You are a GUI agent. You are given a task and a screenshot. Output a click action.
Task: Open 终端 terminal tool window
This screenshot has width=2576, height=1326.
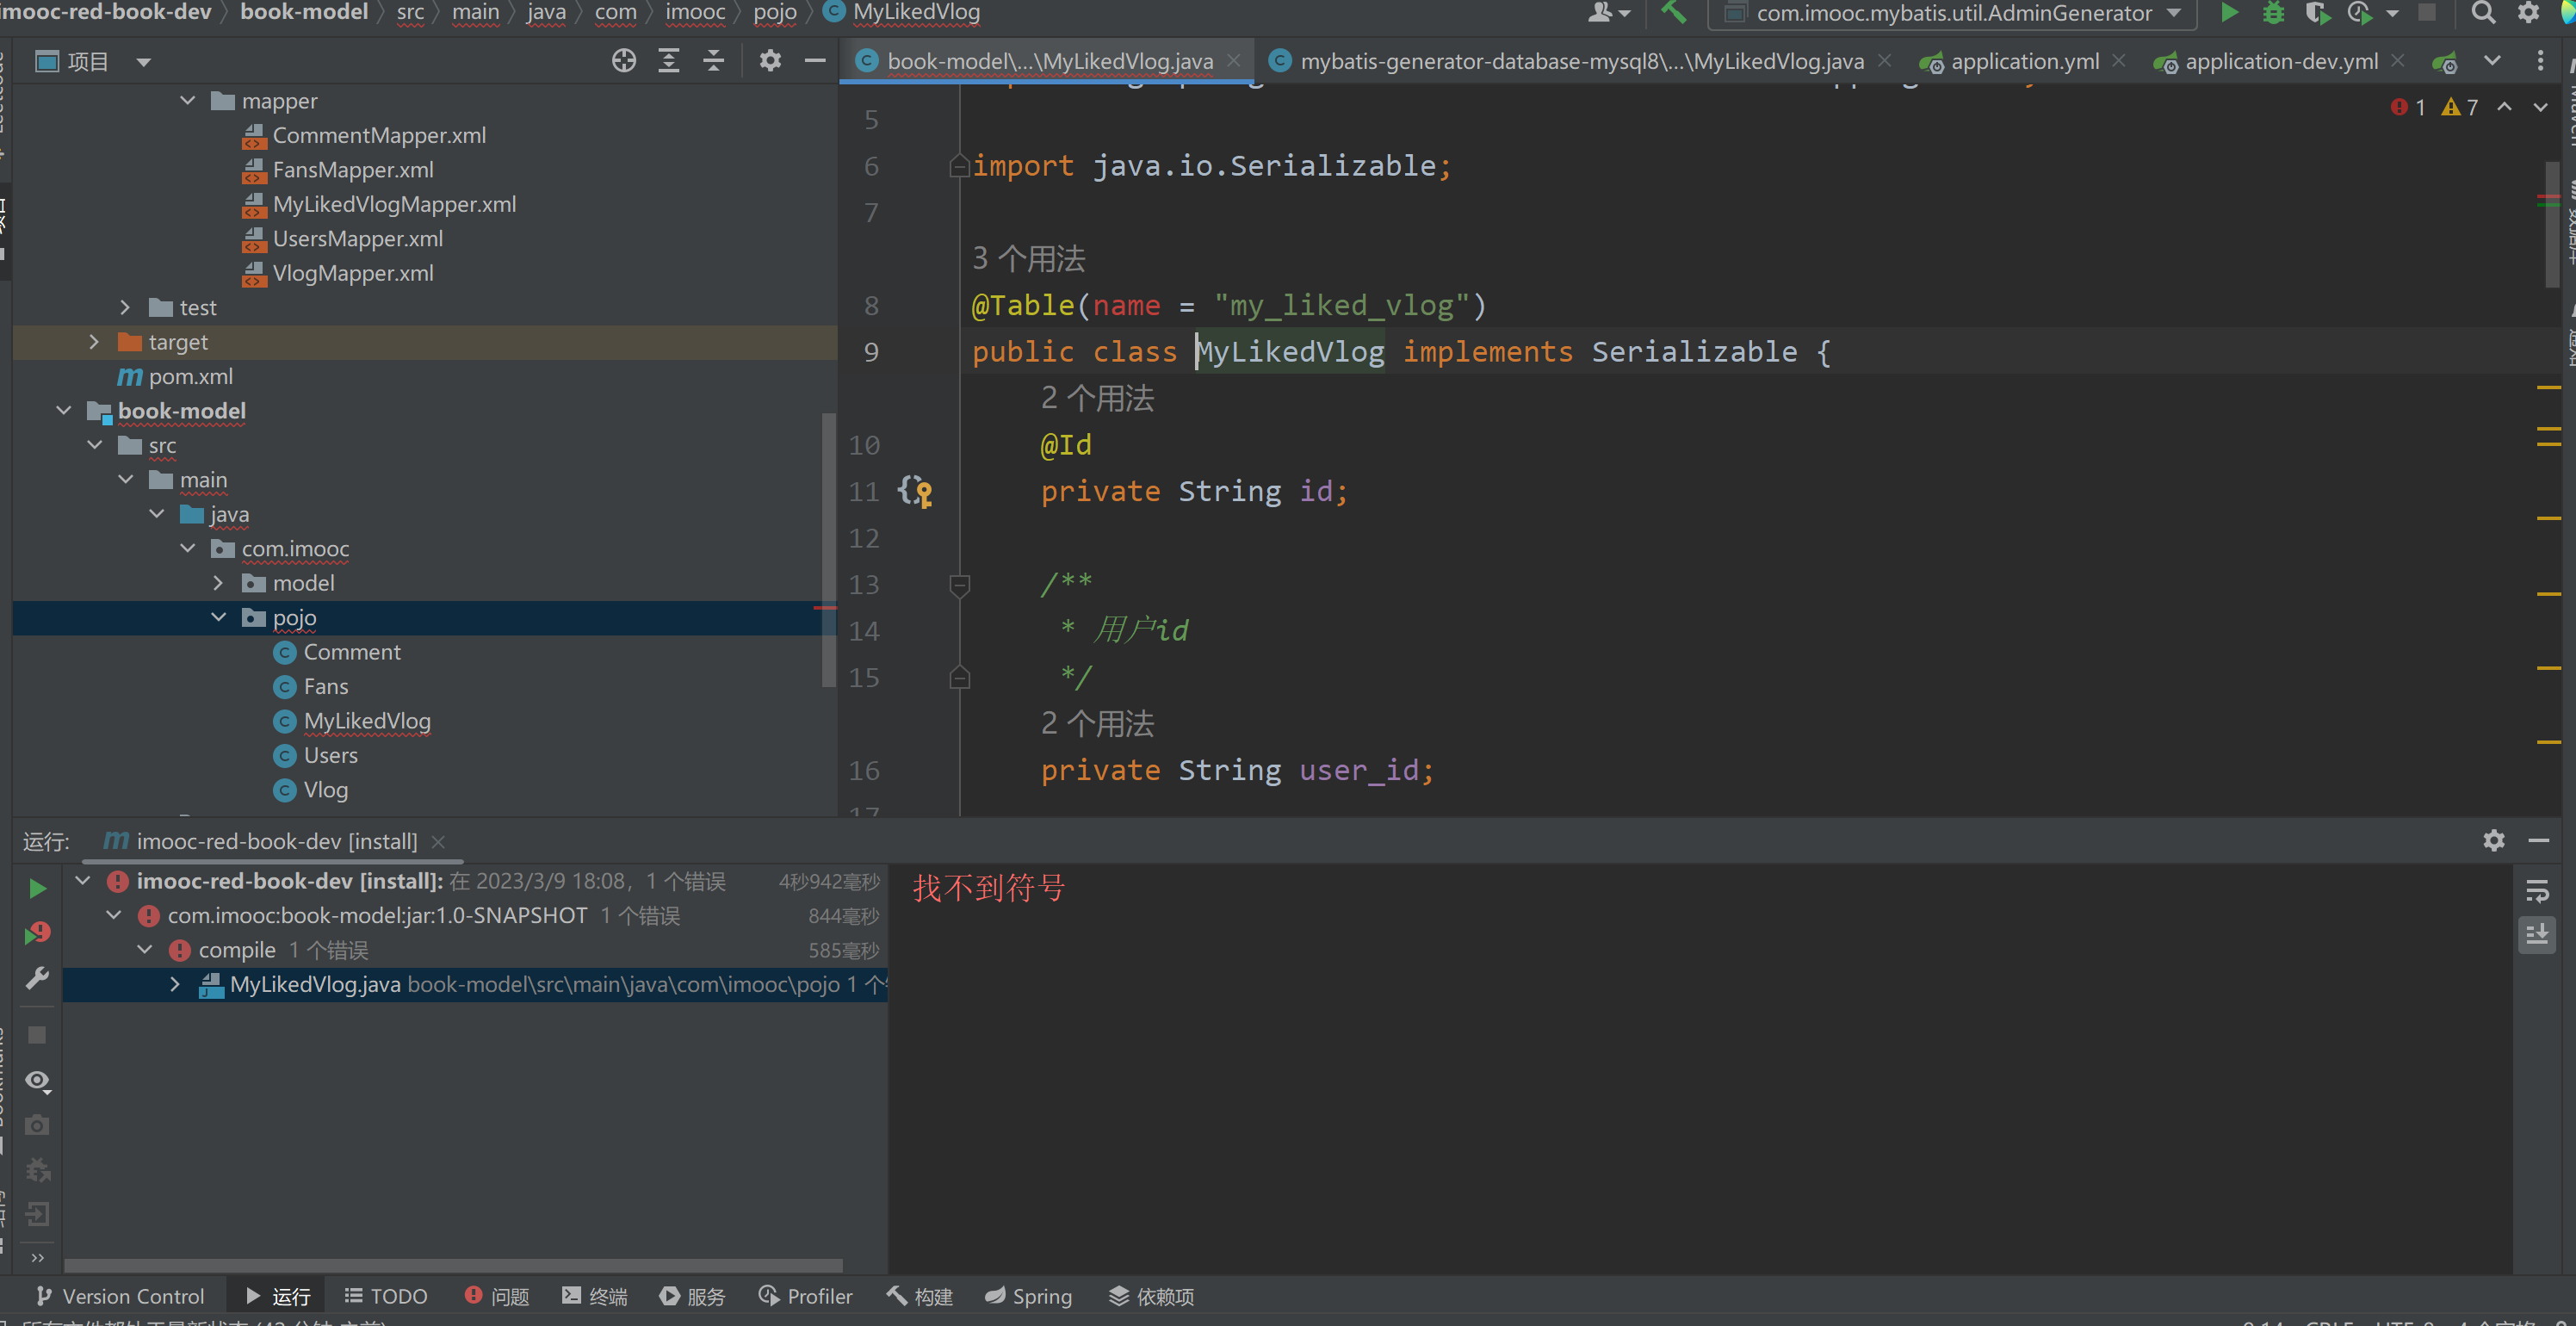pyautogui.click(x=595, y=1296)
